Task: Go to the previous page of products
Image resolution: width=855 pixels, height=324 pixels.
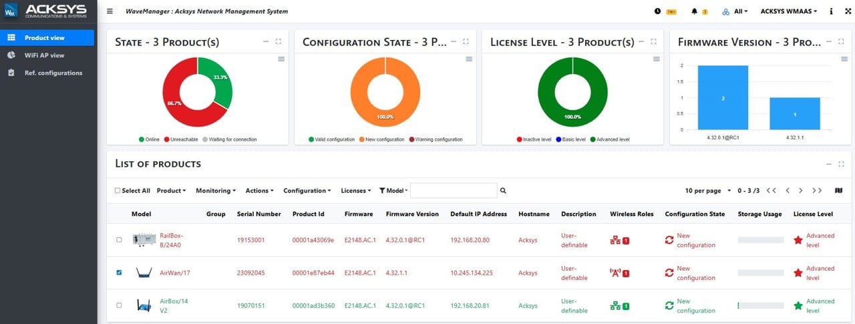Action: [788, 191]
